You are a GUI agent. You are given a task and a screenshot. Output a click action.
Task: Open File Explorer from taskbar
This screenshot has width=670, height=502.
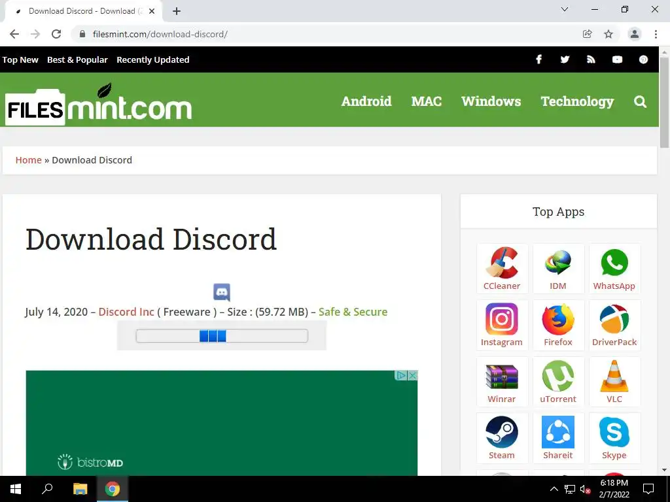click(x=80, y=489)
